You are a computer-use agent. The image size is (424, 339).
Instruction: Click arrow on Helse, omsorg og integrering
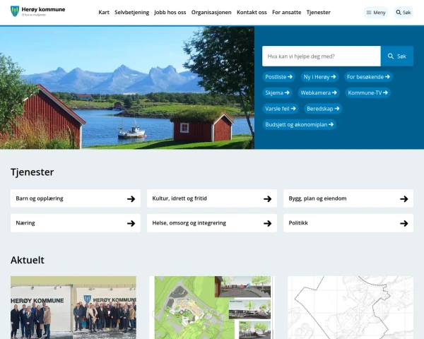[267, 223]
